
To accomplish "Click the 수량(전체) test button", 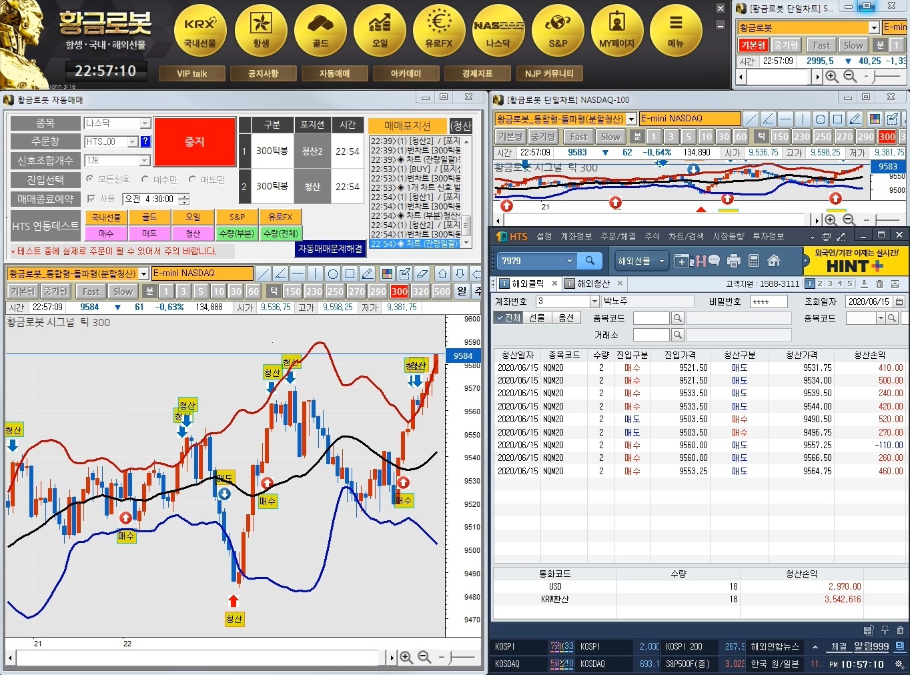I will click(x=281, y=233).
